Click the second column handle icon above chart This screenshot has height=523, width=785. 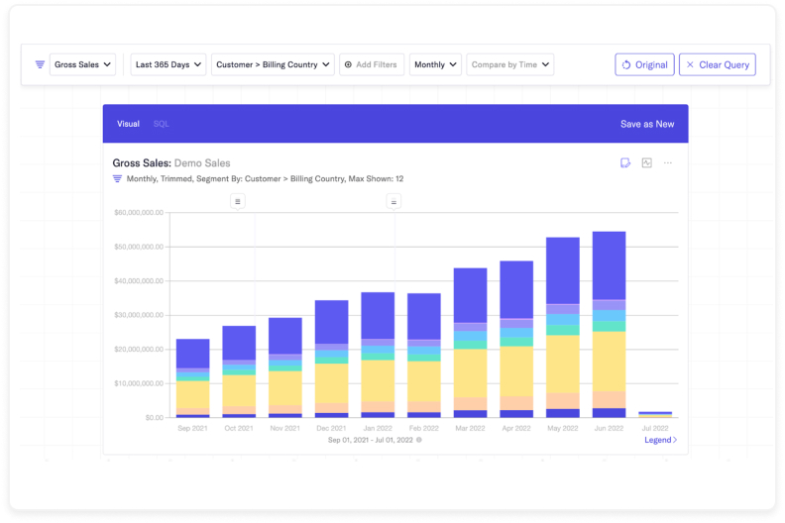(393, 201)
